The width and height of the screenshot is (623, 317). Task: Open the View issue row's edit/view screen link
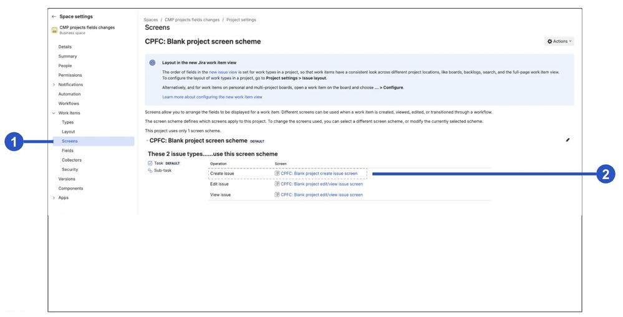pos(322,195)
